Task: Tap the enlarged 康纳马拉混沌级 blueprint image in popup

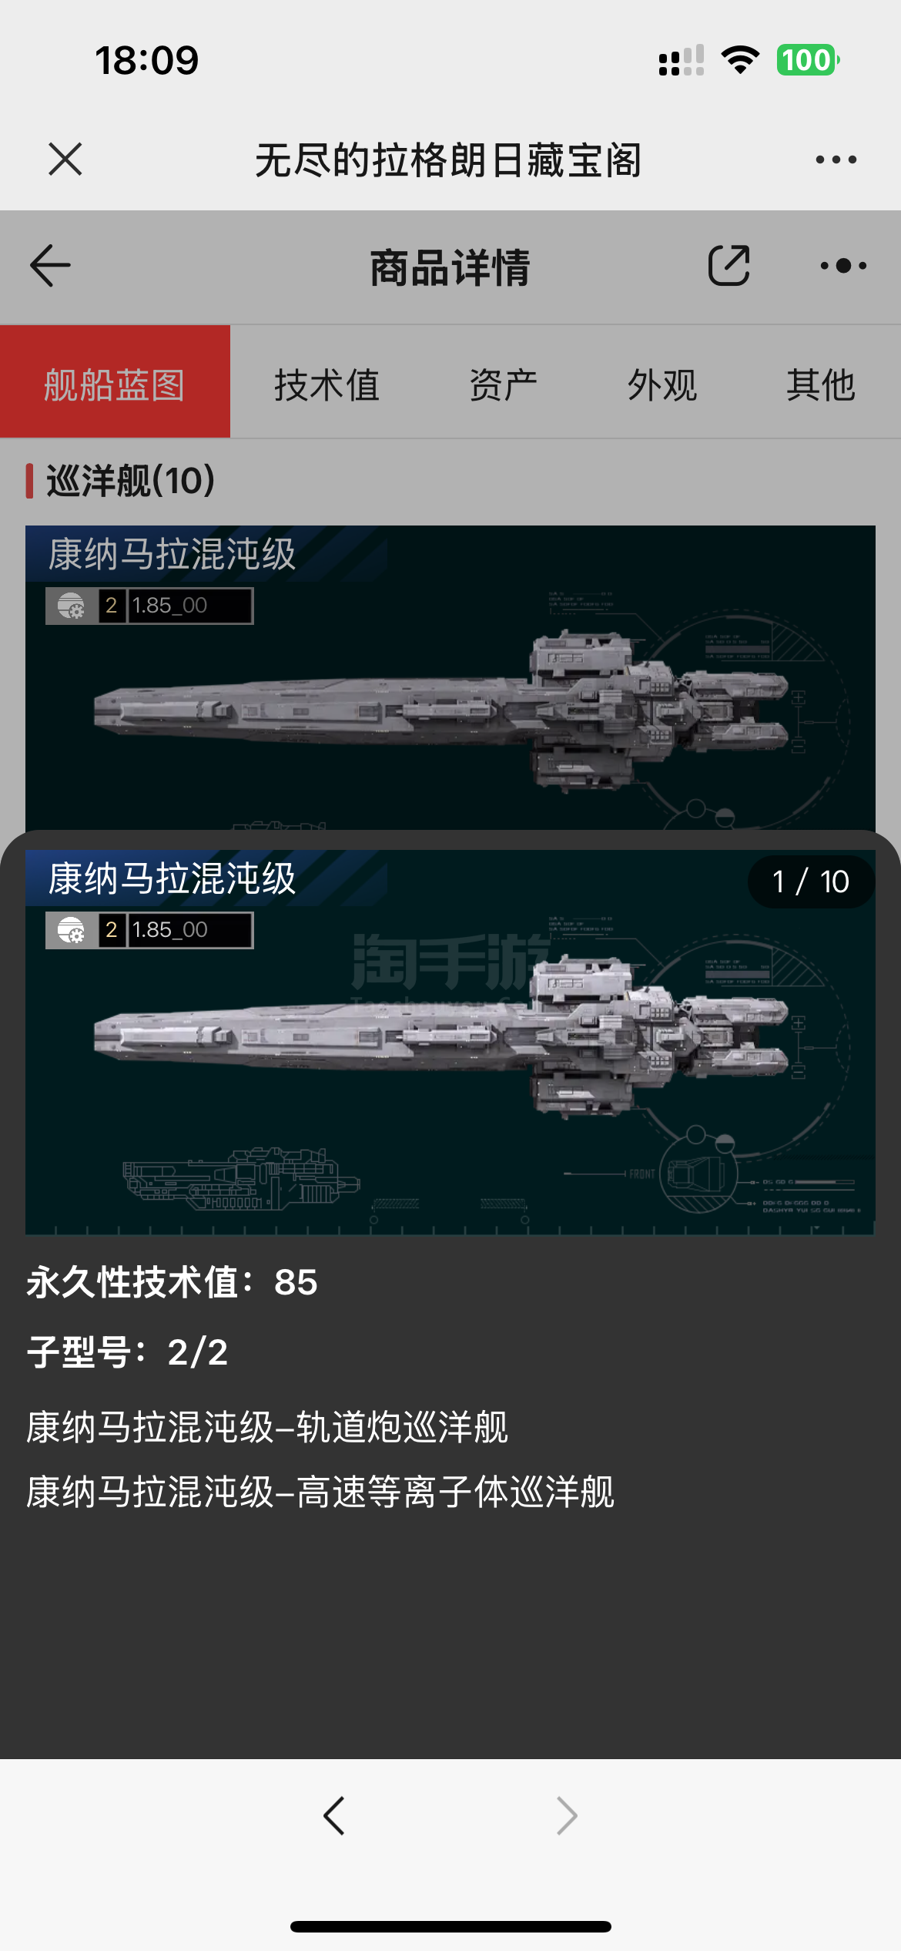Action: [450, 1043]
